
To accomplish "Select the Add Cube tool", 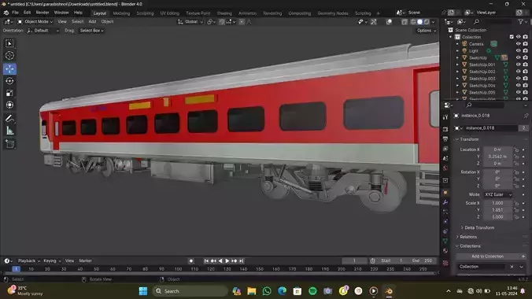I will coord(9,144).
